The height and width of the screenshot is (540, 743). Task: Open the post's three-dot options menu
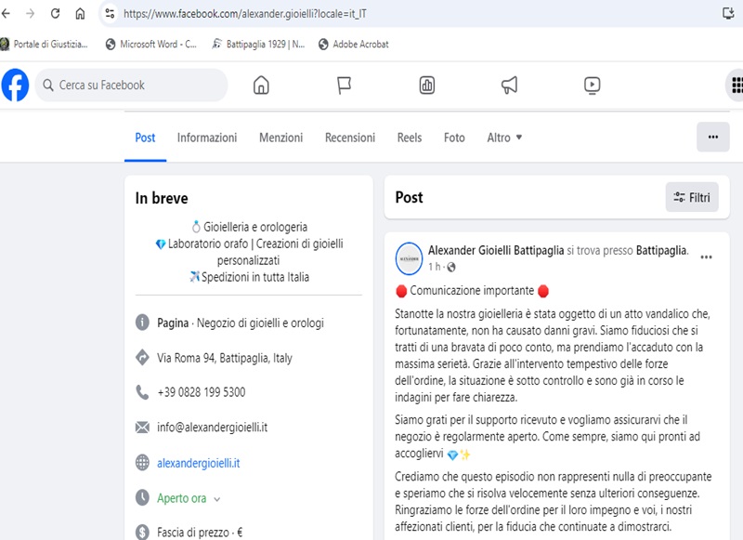click(x=706, y=257)
